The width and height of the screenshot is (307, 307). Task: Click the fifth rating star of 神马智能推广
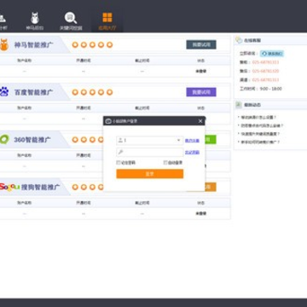click(109, 45)
